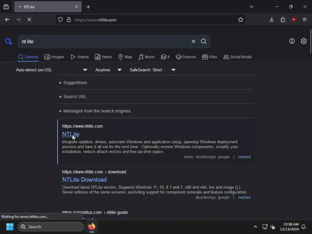Switch to Map category tab
Screen dimensions: 312x234
click(125, 57)
